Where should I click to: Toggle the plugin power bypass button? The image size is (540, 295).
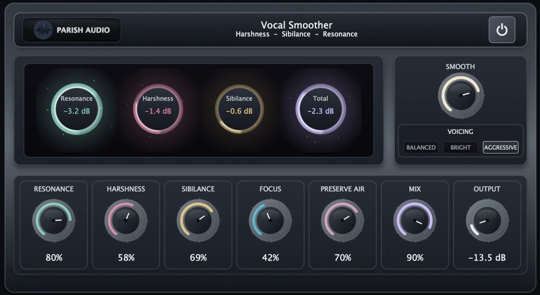(x=502, y=30)
